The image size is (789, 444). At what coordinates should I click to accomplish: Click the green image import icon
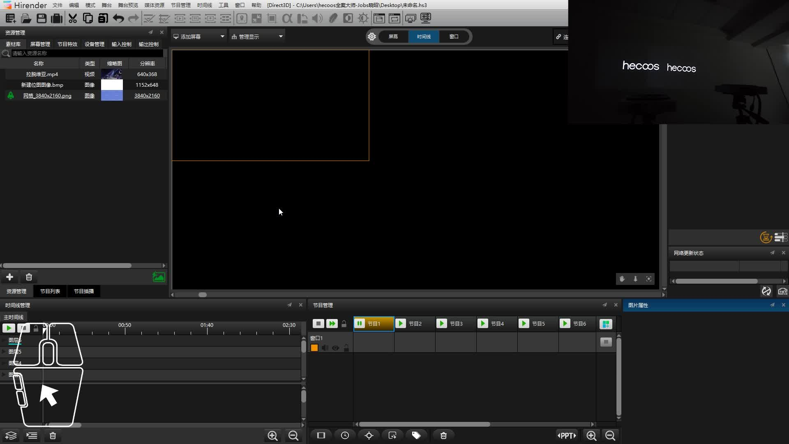pos(159,277)
